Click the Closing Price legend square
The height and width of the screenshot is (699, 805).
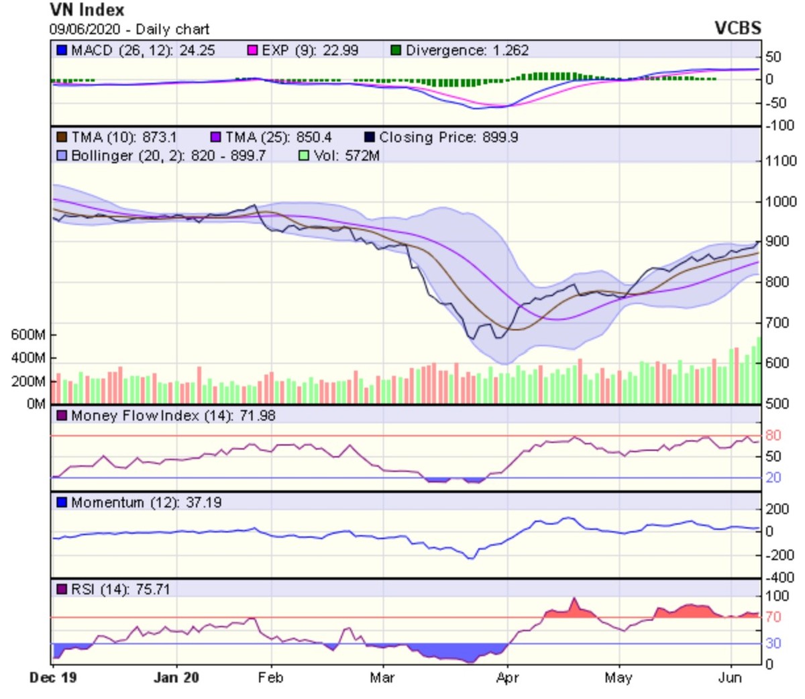[x=370, y=138]
